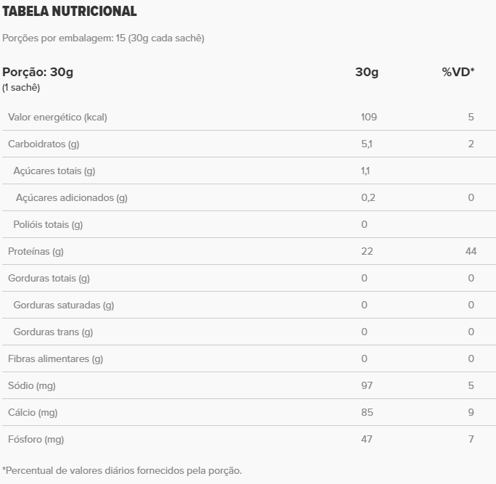Click the Fibras alimentares (g) label

55,358
